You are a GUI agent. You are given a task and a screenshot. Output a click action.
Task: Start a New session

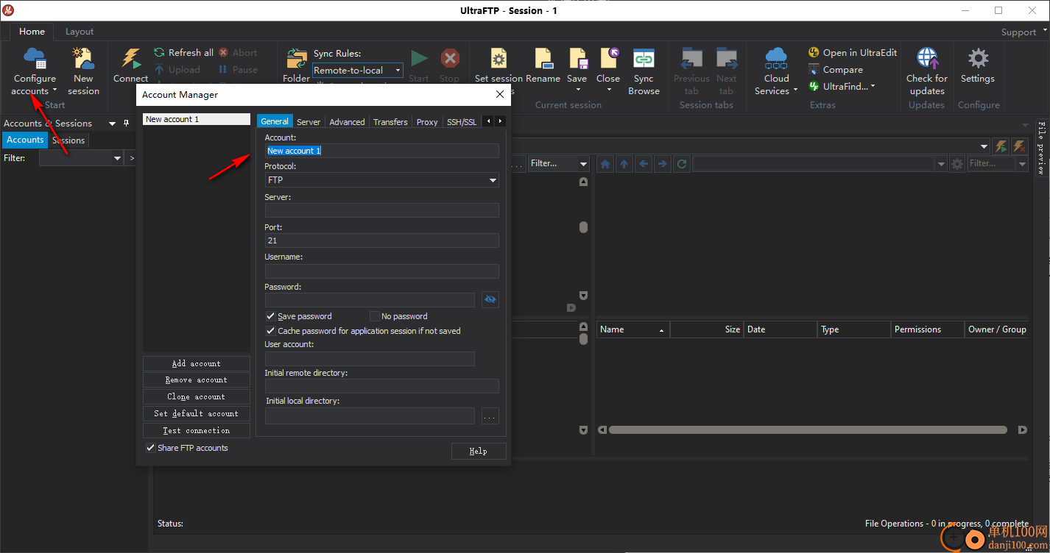coord(83,71)
